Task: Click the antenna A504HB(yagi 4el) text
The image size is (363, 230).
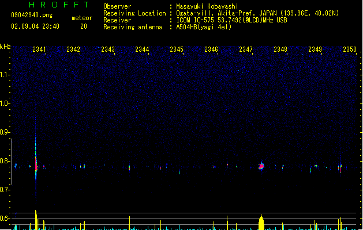Action: [204, 27]
